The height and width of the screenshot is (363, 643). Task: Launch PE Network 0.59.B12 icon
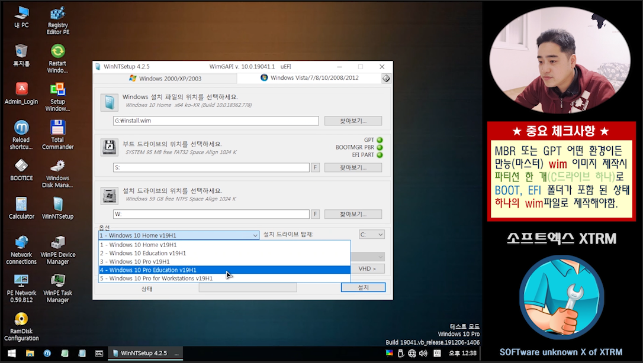tap(21, 288)
